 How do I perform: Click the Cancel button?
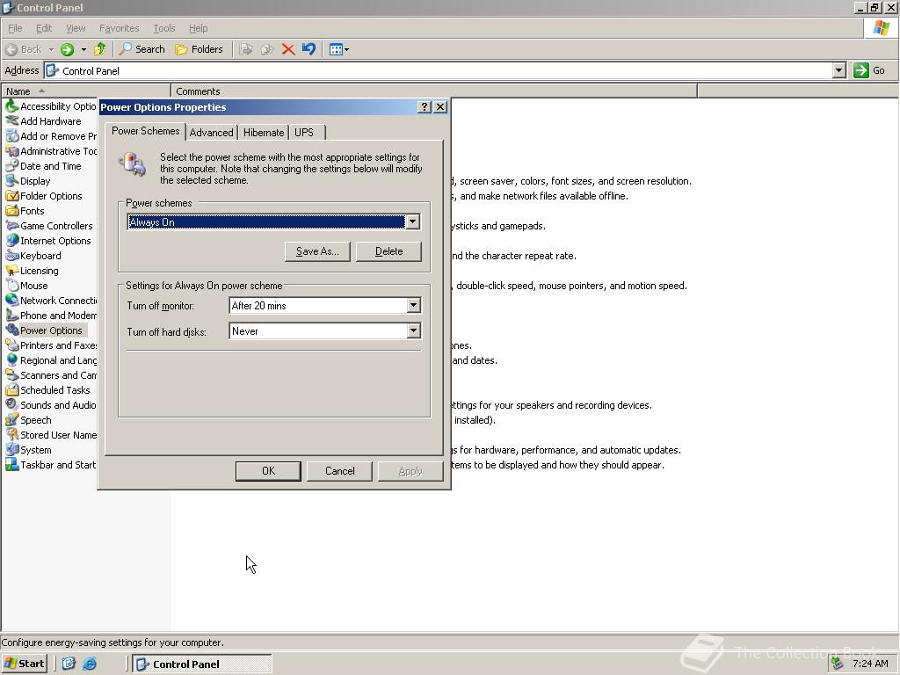(x=340, y=471)
